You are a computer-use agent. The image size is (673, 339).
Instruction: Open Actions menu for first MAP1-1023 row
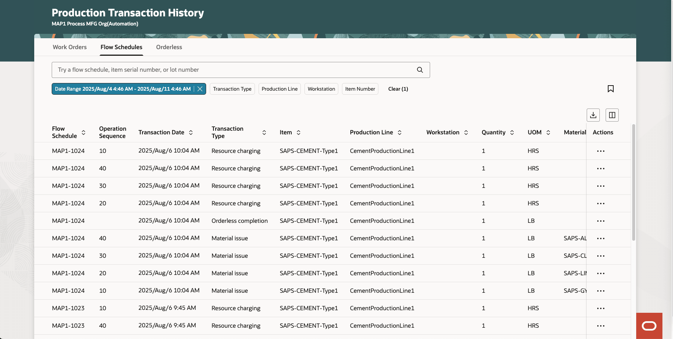pyautogui.click(x=601, y=308)
